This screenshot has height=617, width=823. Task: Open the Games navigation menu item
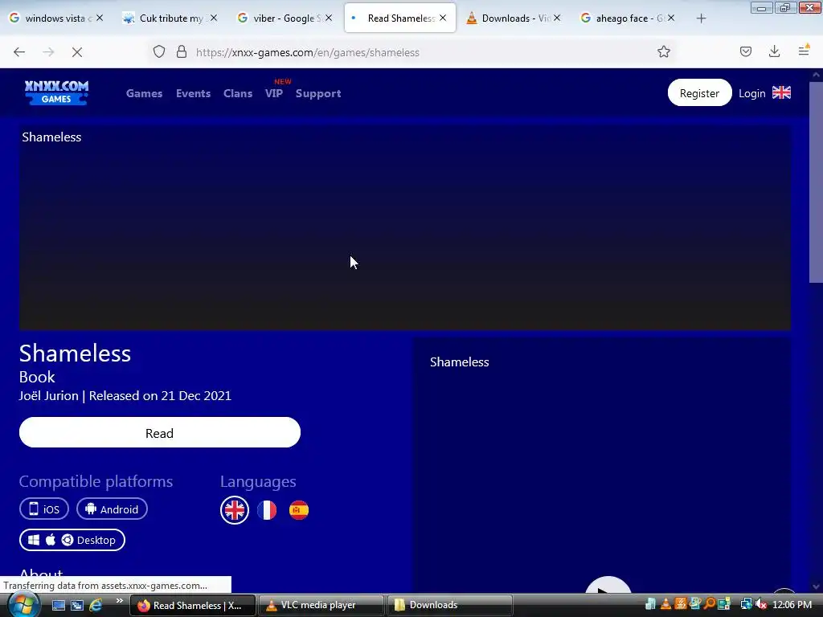pyautogui.click(x=145, y=93)
